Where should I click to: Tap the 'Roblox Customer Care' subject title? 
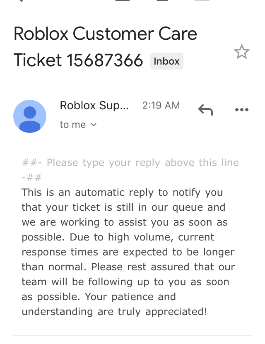click(x=105, y=34)
